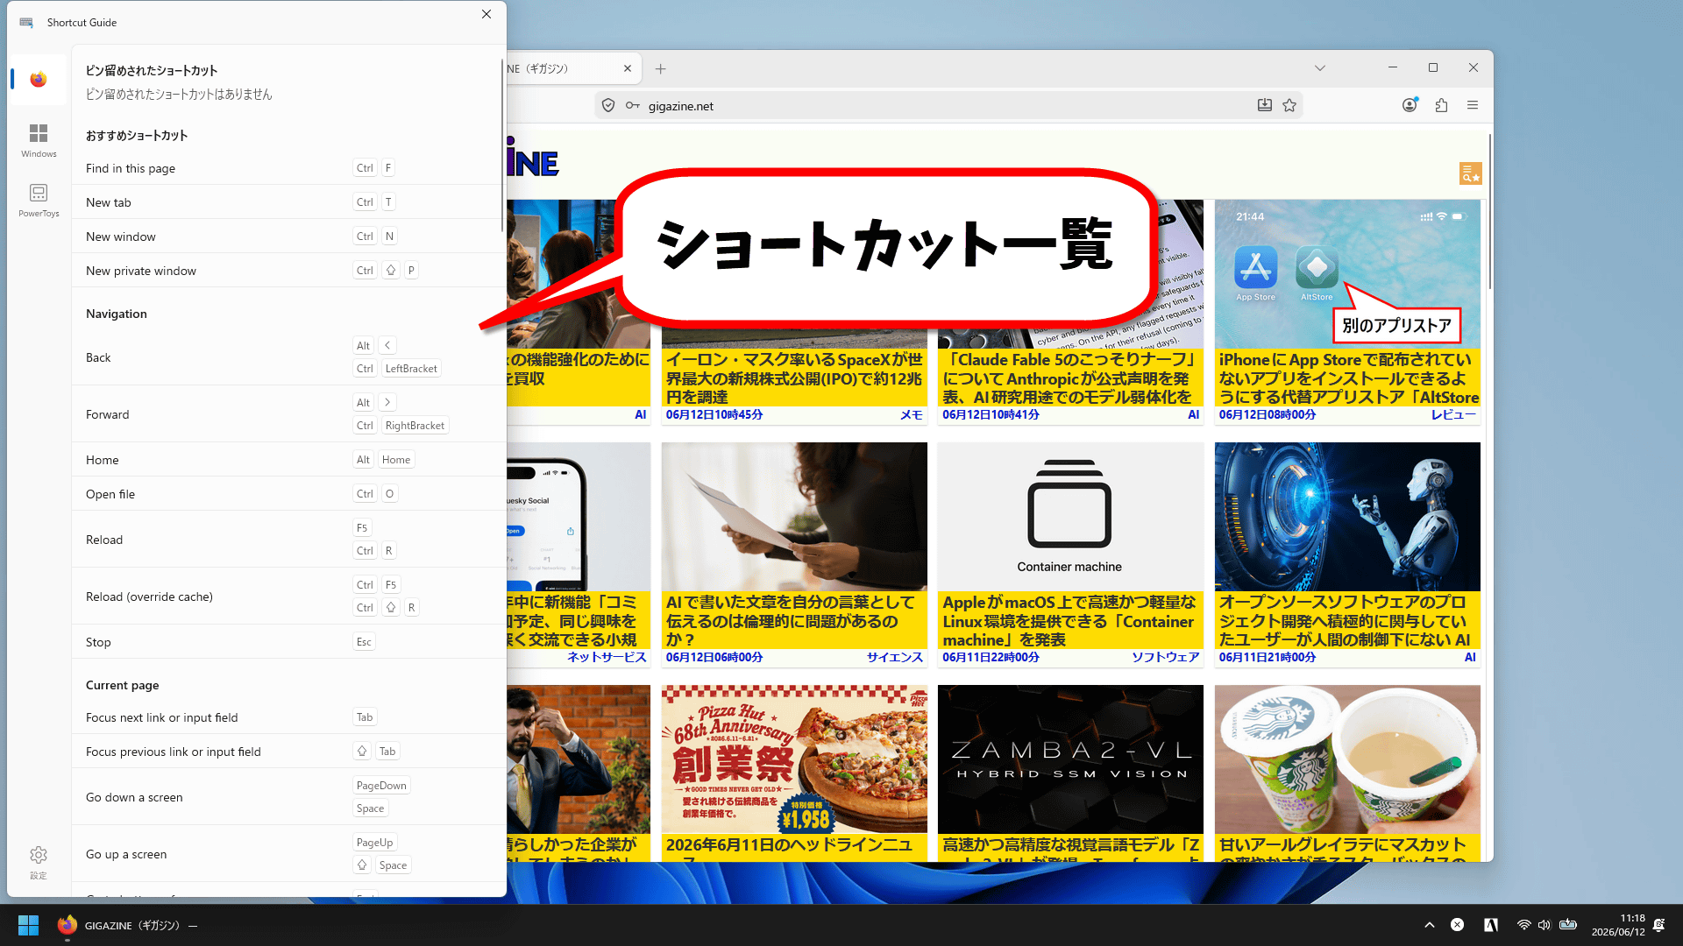Click the サイエンス category link
Screen dimensions: 1683x946
(894, 657)
